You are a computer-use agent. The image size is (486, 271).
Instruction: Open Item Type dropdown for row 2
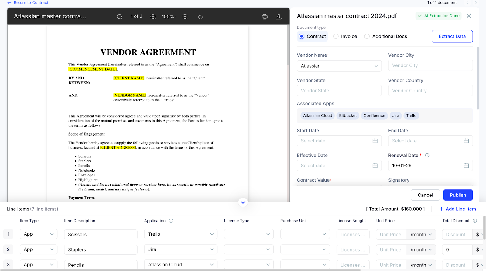click(39, 249)
